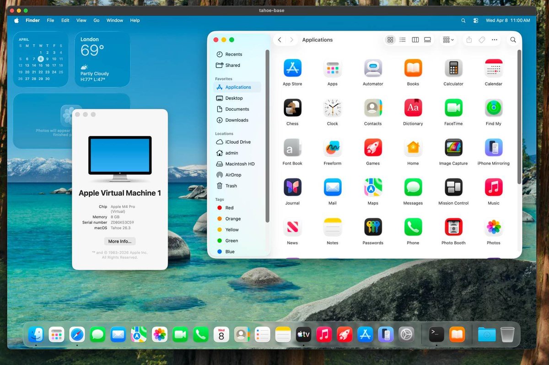Click the More Info button
This screenshot has height=365, width=549.
click(119, 241)
